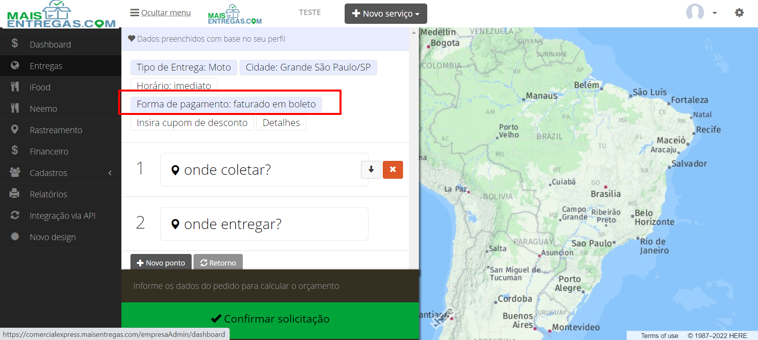Screen dimensions: 758x340
Task: Click the Rastreamento pin icon
Action: [x=15, y=129]
